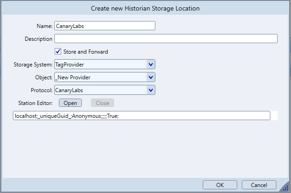The height and width of the screenshot is (193, 291).
Task: Click the Create new Historian Storage Location title bar
Action: point(145,8)
